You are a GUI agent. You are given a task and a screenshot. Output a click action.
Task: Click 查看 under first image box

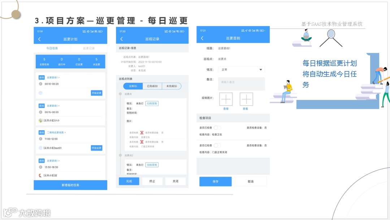pos(226,109)
